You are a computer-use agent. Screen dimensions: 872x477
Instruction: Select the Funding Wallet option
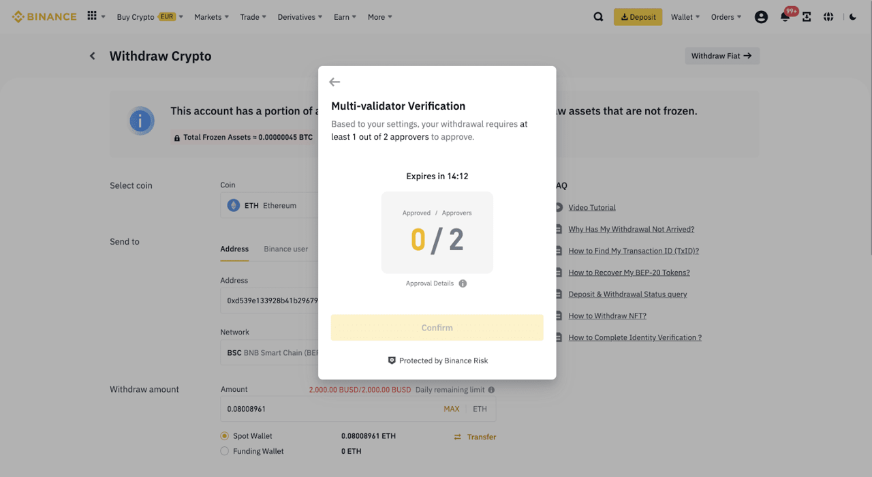click(224, 450)
